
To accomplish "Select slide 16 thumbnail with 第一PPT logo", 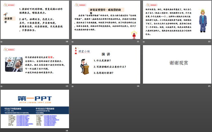I will 35,109.
